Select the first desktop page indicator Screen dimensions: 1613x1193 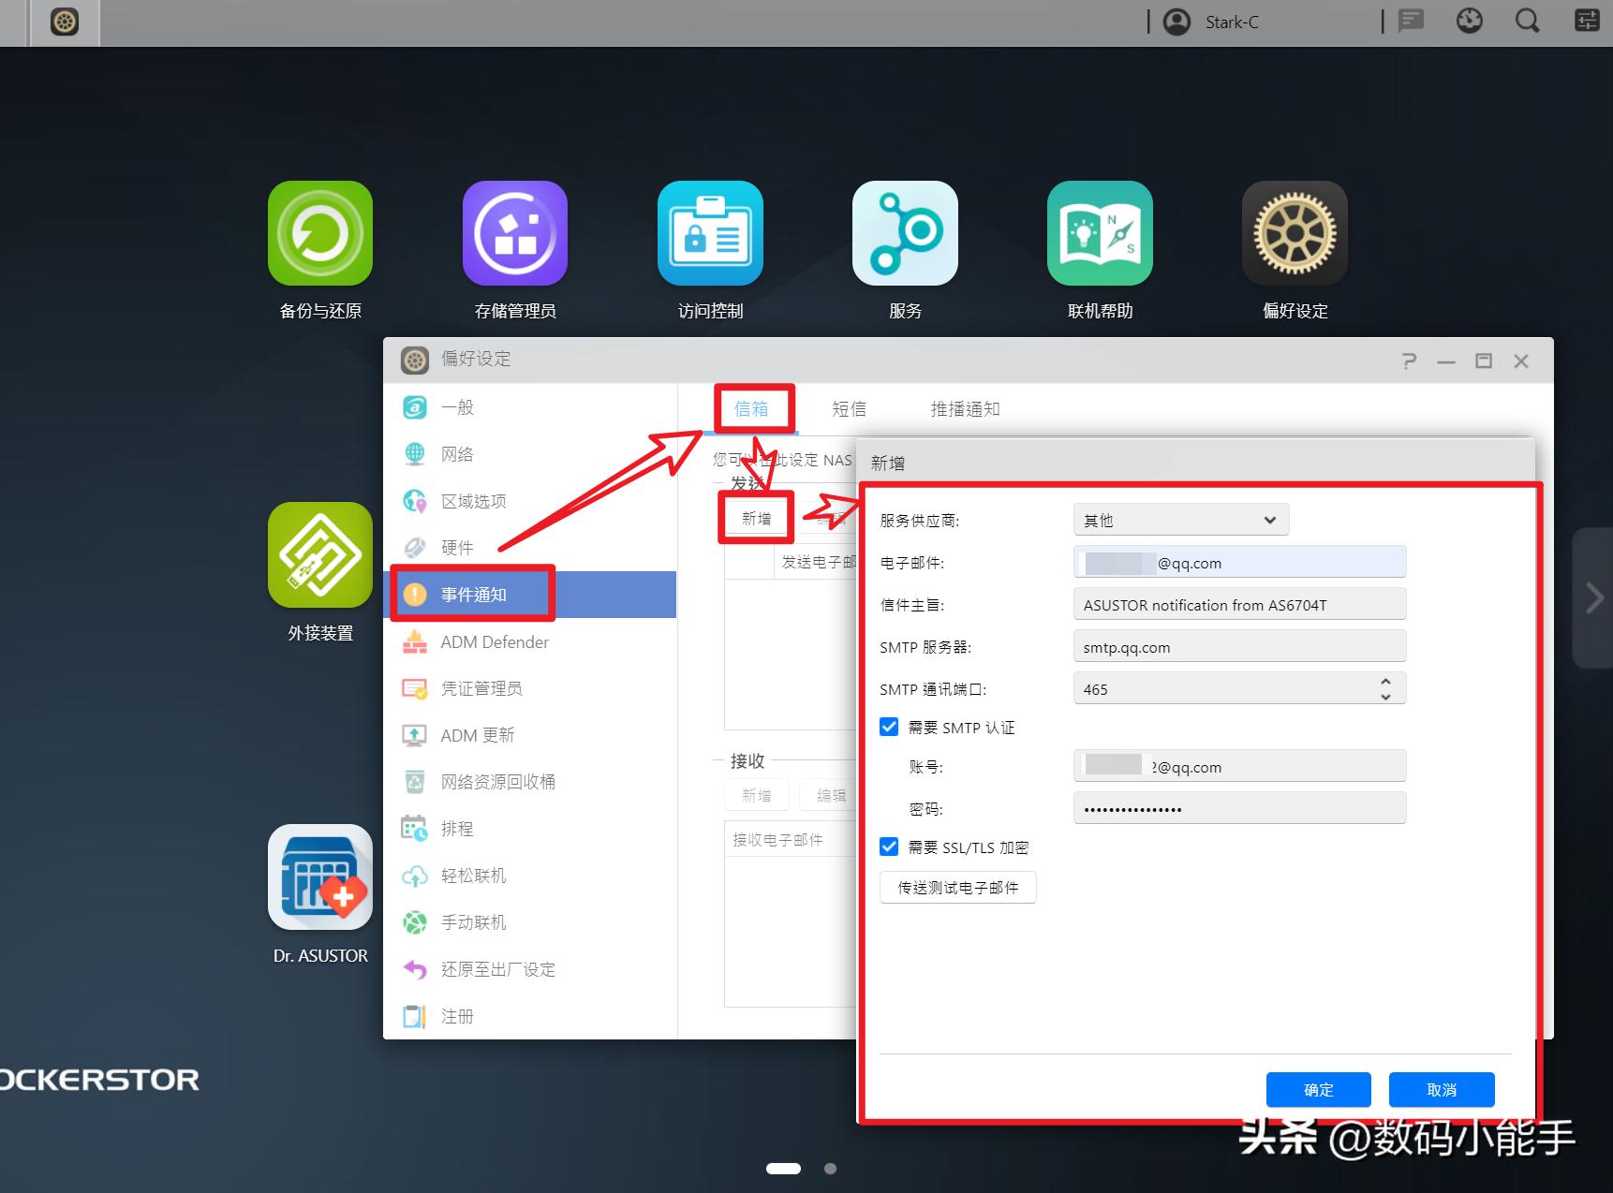[783, 1168]
